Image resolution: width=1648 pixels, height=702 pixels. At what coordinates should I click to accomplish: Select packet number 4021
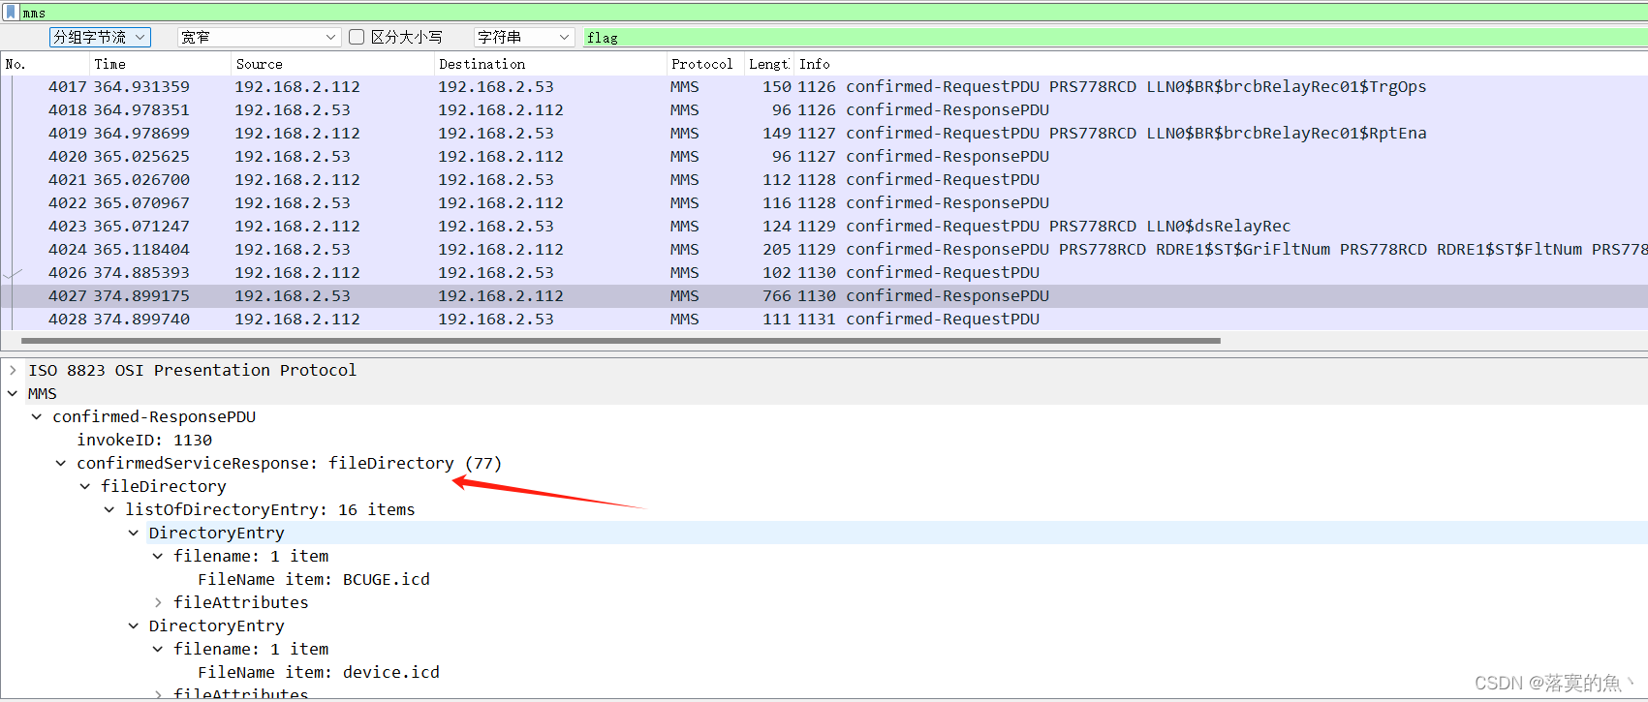[824, 180]
